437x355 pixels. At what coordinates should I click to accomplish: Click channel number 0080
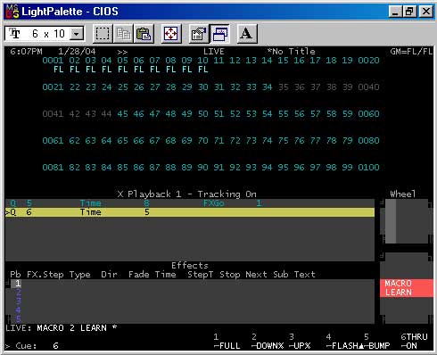pos(368,141)
